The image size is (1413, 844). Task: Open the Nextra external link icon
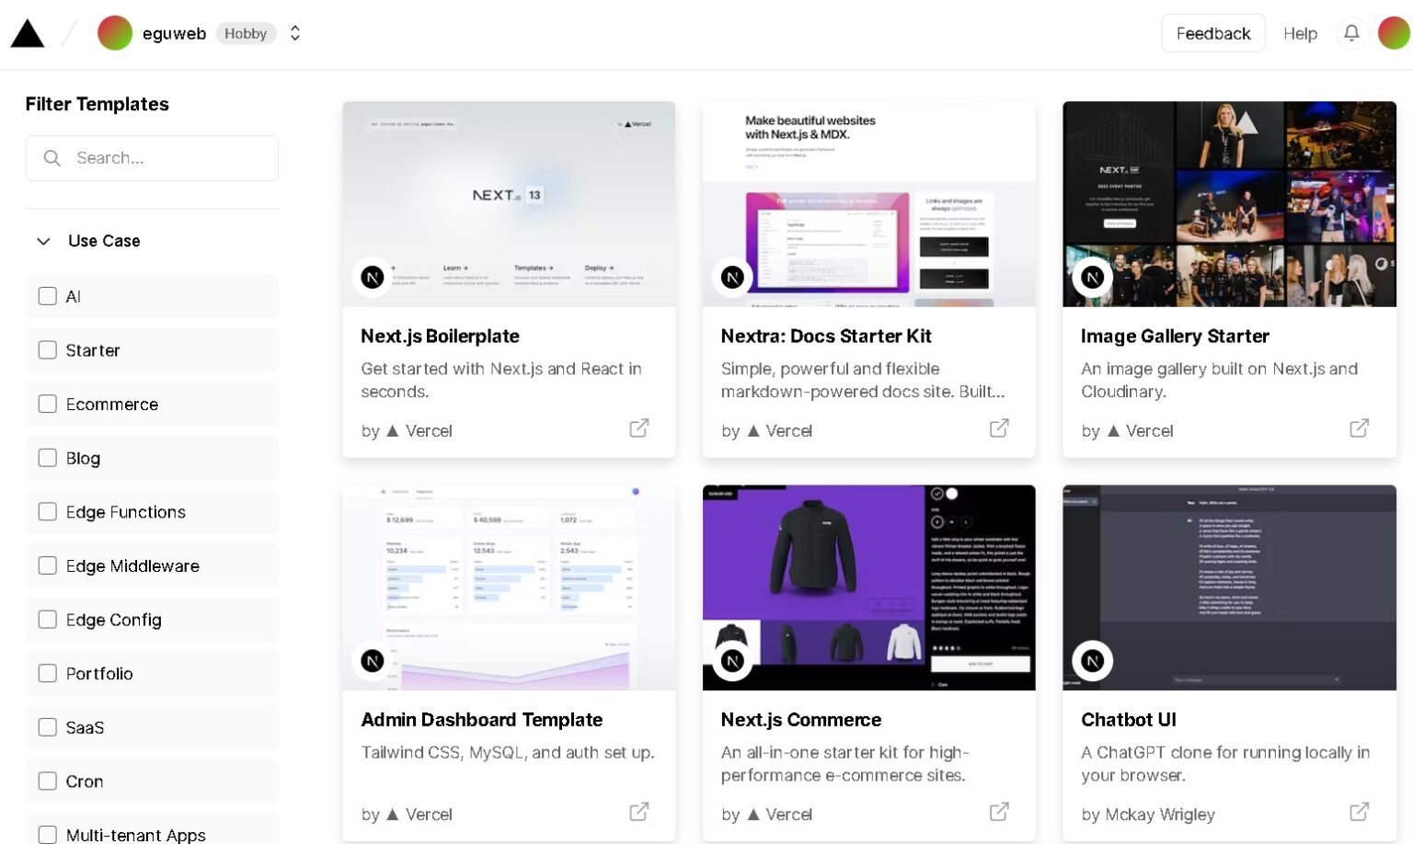pos(999,428)
